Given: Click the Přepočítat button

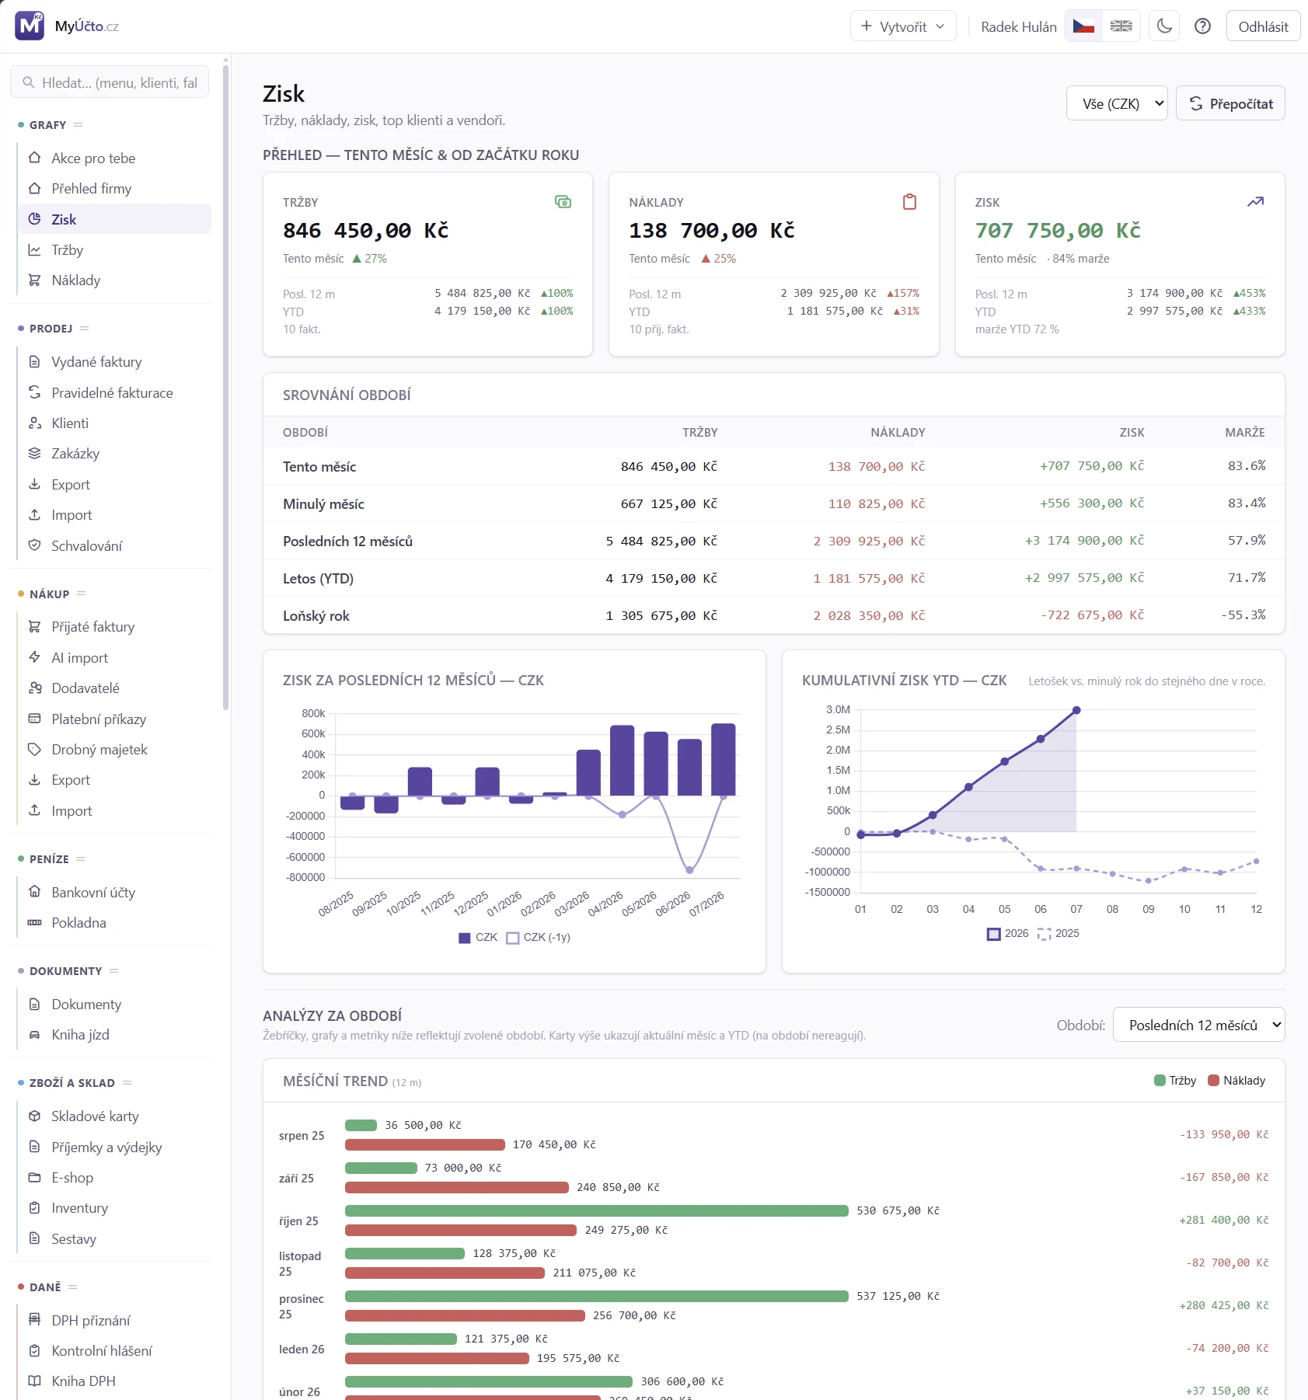Looking at the screenshot, I should [x=1230, y=103].
